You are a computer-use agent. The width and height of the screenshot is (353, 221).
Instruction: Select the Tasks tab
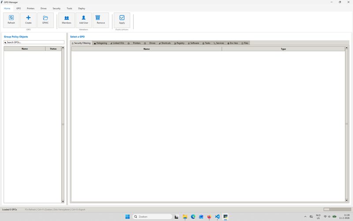pos(206,43)
